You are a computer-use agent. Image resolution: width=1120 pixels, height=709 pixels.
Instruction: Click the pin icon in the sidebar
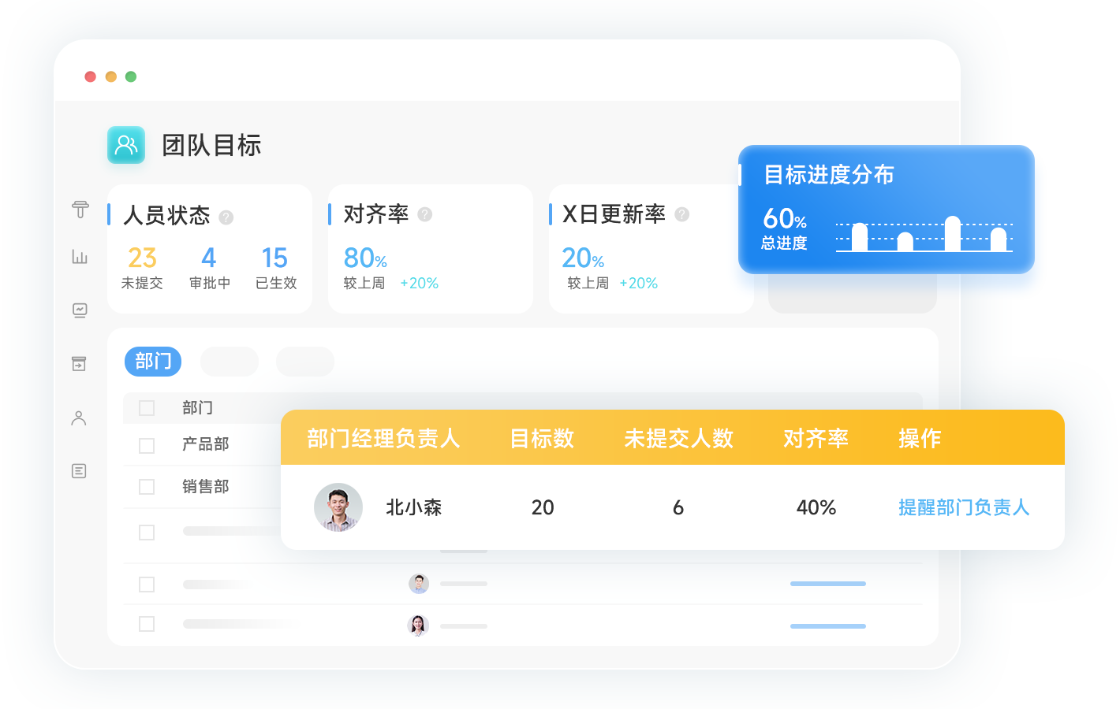pos(80,210)
